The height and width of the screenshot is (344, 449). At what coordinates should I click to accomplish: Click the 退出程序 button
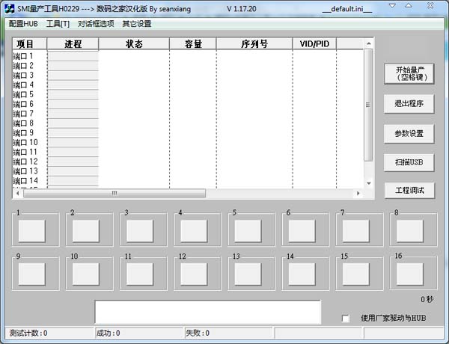pyautogui.click(x=409, y=104)
